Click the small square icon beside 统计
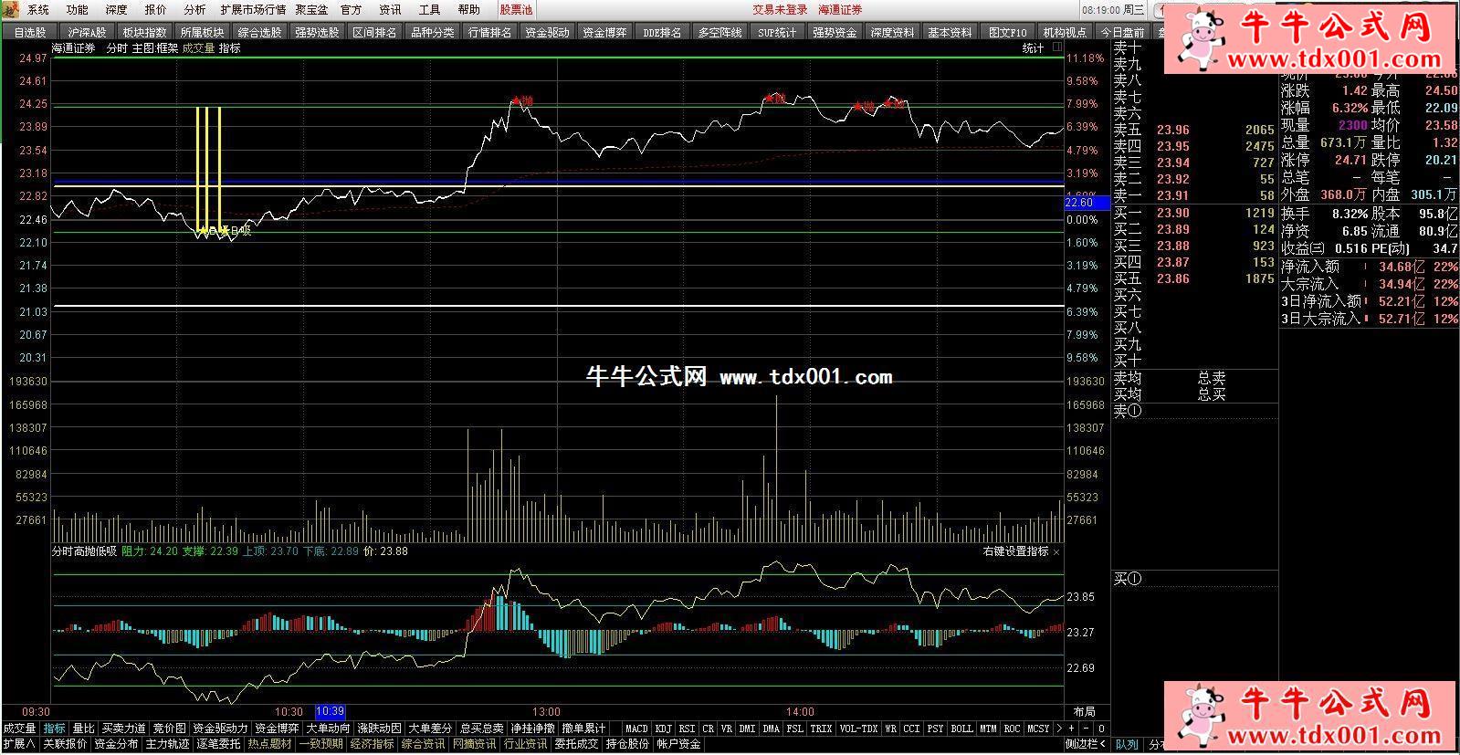The width and height of the screenshot is (1460, 755). coord(1056,47)
